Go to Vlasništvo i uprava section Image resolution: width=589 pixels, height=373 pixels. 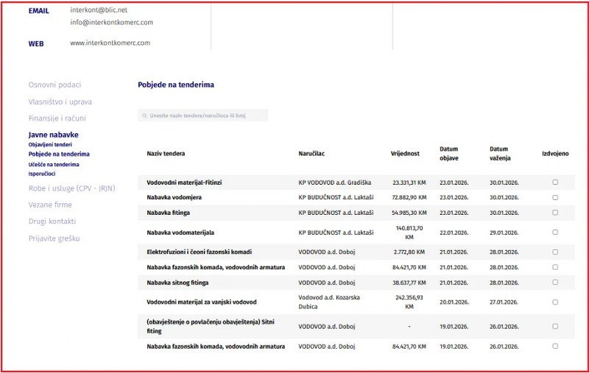point(60,102)
